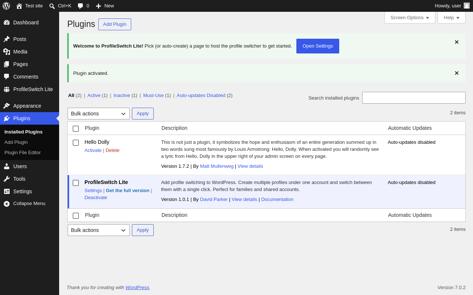Open the top Bulk actions dropdown

click(x=99, y=114)
